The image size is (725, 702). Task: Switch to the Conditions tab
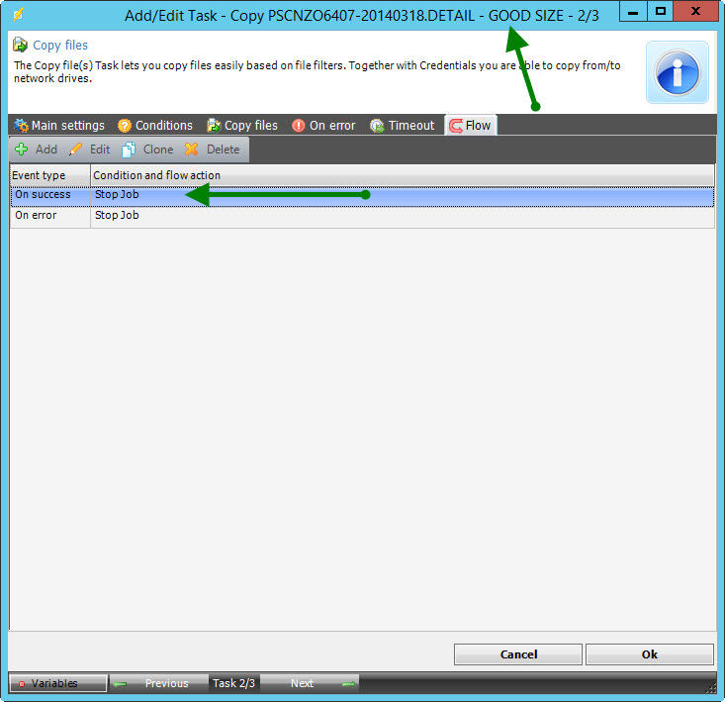click(155, 126)
